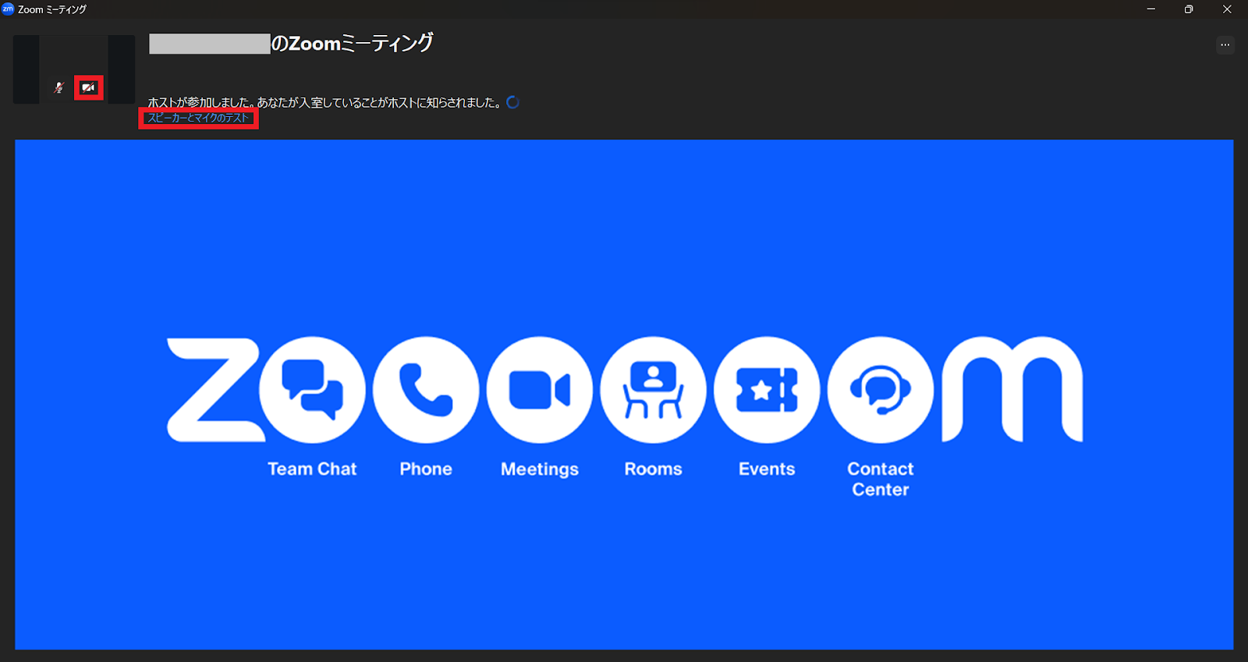Click the ホストが参加しました status message
The height and width of the screenshot is (662, 1248).
324,102
